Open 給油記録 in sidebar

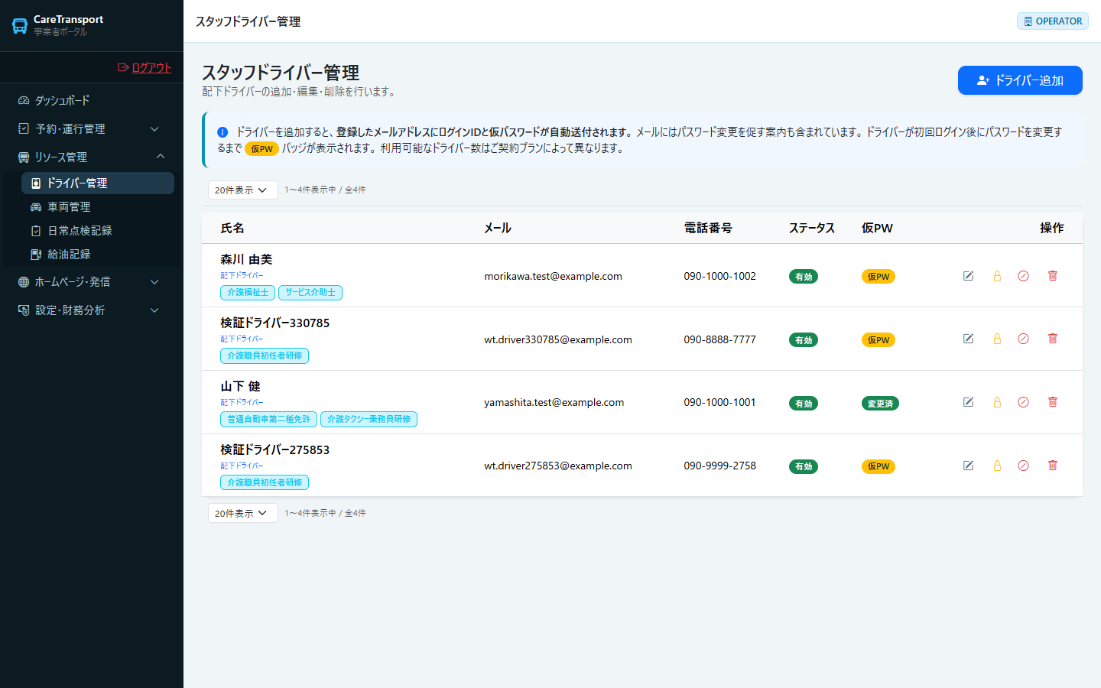tap(98, 254)
